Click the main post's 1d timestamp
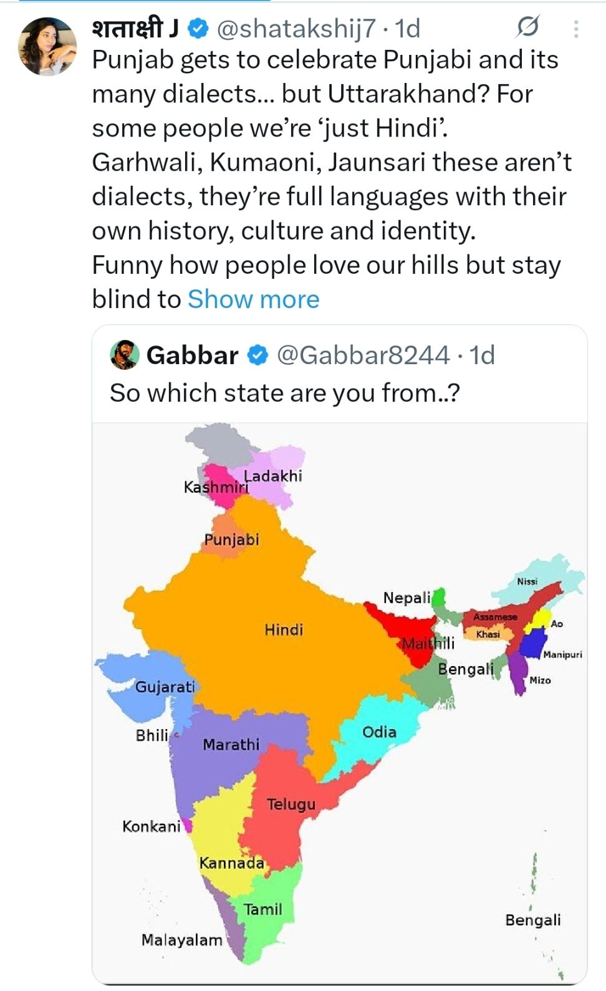The width and height of the screenshot is (606, 991). point(408,28)
